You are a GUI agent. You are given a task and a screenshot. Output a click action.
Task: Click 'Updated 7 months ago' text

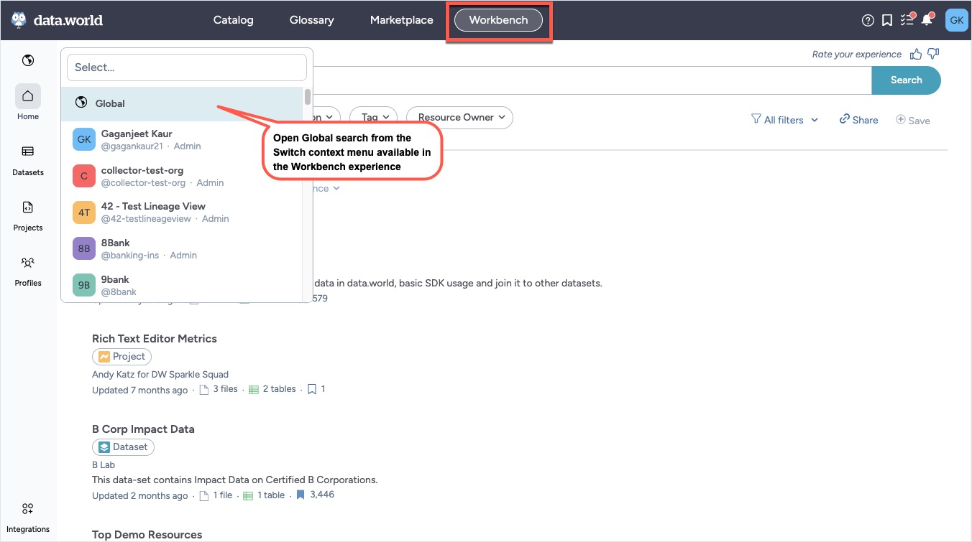[139, 390]
